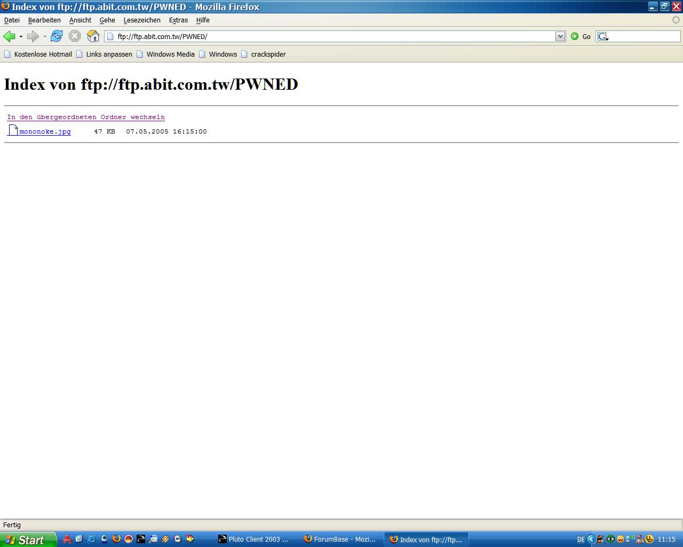683x547 pixels.
Task: Open the Extras menu
Action: 178,20
